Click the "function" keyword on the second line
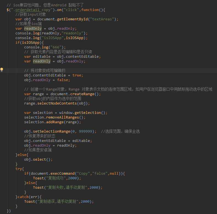The height and width of the screenshot is (214, 217). (x=90, y=10)
